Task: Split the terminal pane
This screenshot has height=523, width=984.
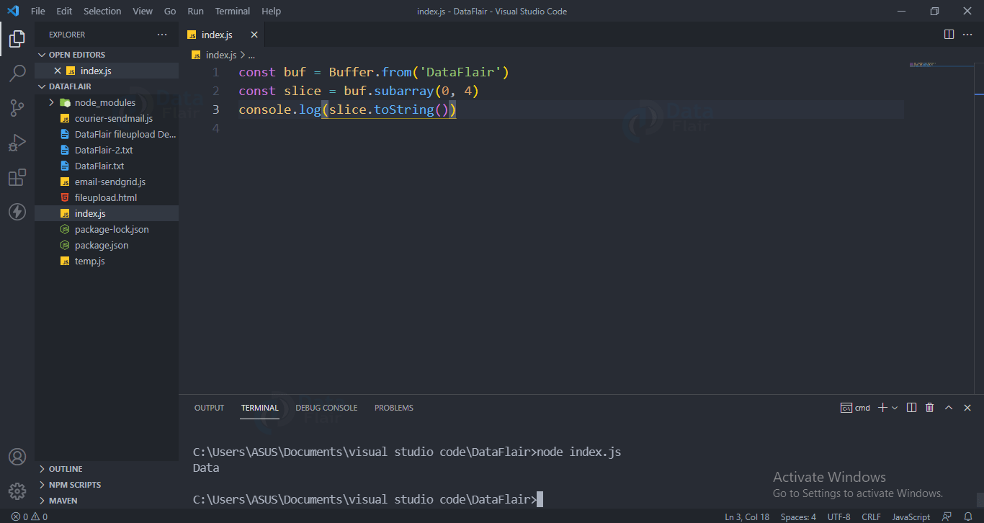Action: pyautogui.click(x=911, y=407)
